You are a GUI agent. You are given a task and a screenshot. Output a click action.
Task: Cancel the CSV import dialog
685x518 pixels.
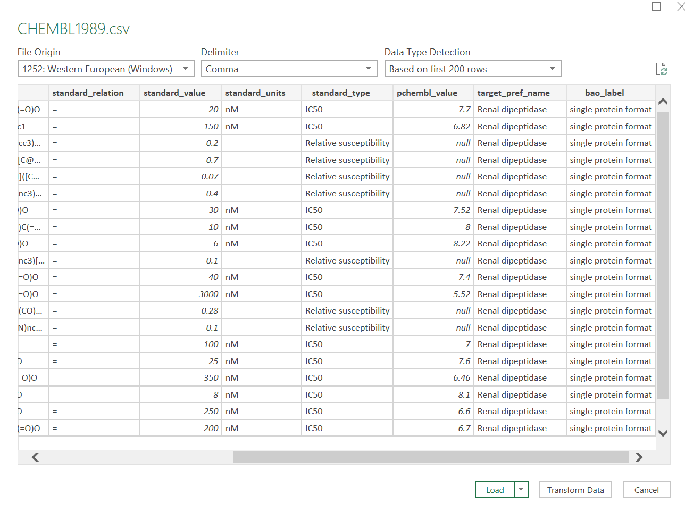tap(646, 490)
